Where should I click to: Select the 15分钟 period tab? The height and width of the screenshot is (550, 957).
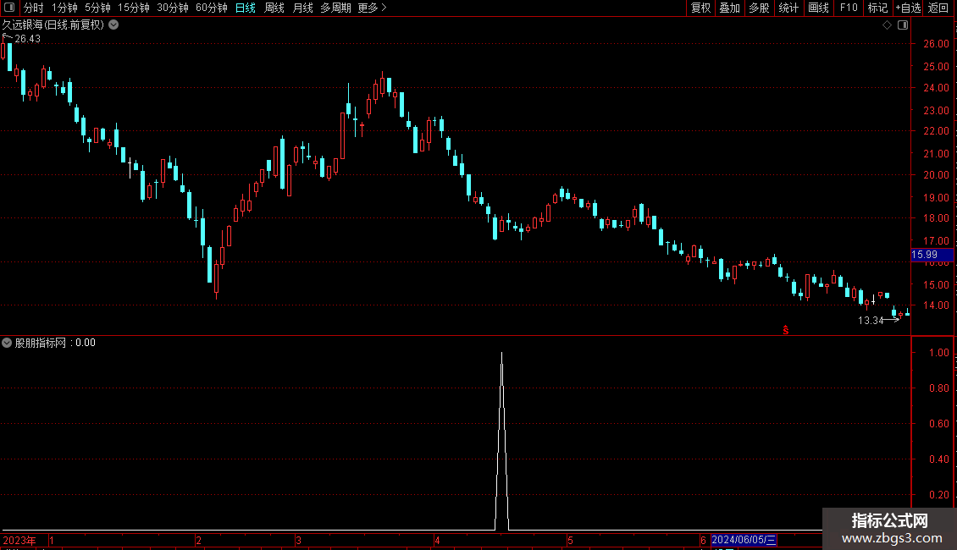click(134, 8)
